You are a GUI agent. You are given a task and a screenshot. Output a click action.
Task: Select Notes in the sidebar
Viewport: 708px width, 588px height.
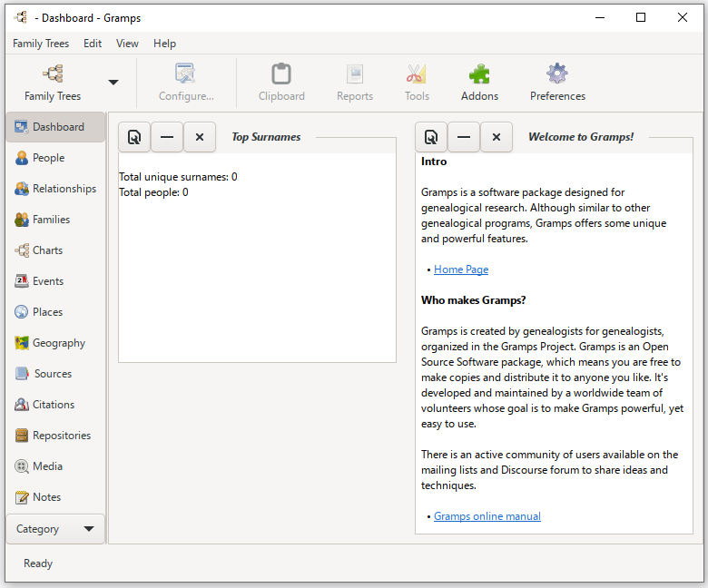coord(46,497)
